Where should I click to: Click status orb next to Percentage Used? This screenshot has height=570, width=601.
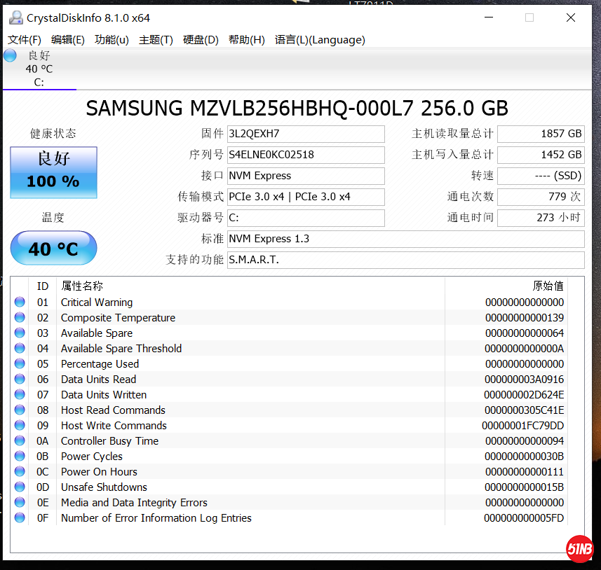[x=20, y=364]
